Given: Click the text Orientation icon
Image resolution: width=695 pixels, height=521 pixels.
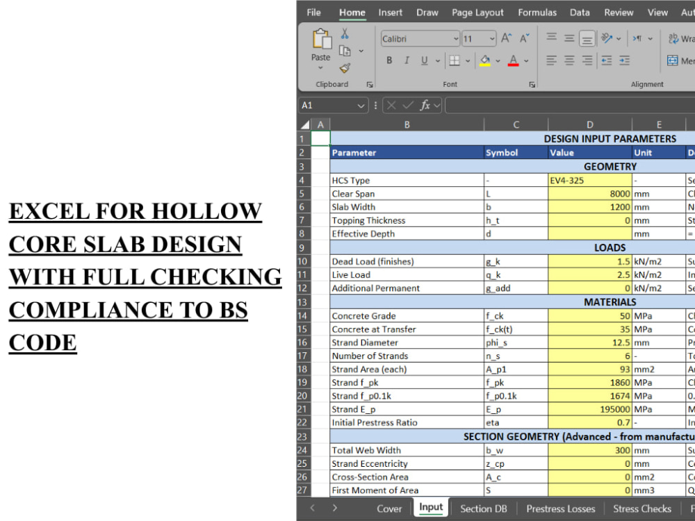Looking at the screenshot, I should pyautogui.click(x=606, y=38).
